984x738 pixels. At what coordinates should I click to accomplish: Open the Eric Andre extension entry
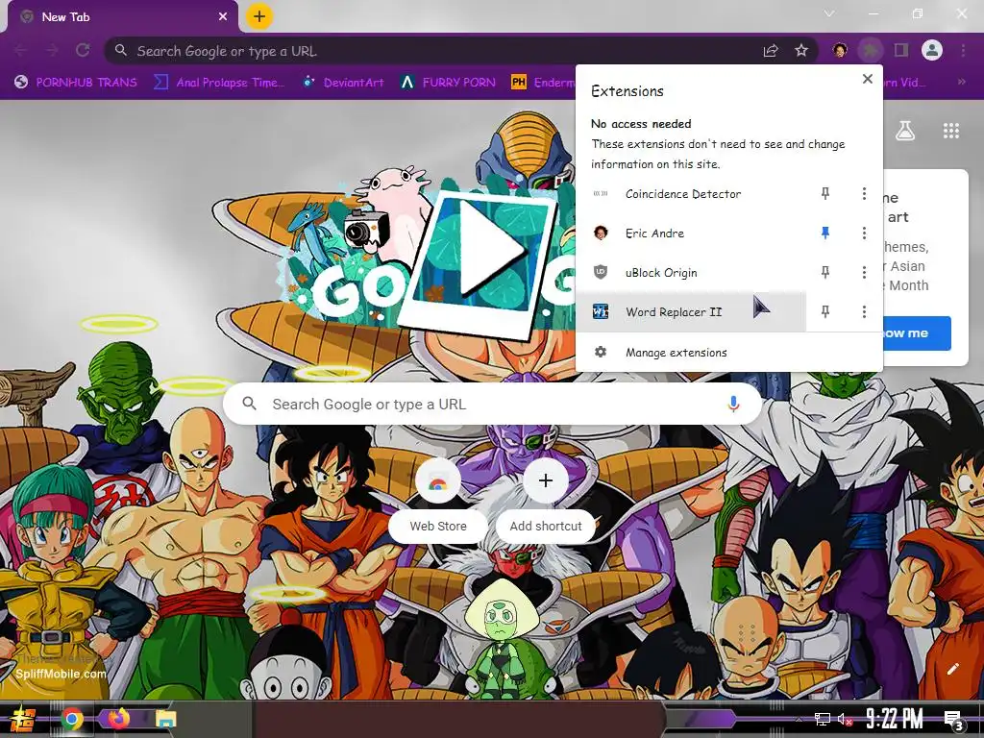pyautogui.click(x=690, y=234)
